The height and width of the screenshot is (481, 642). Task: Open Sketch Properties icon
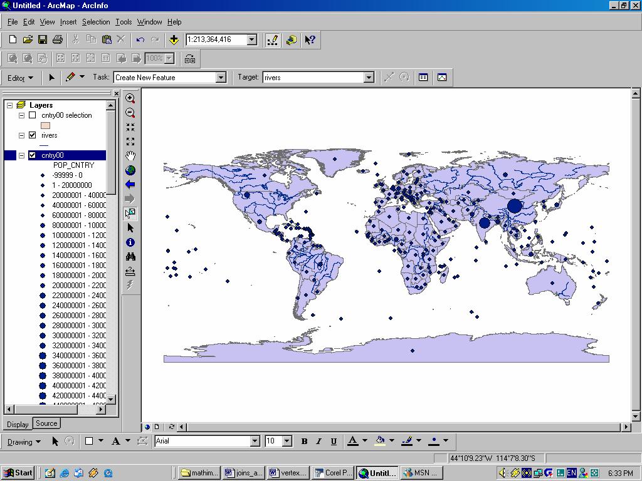[x=442, y=77]
